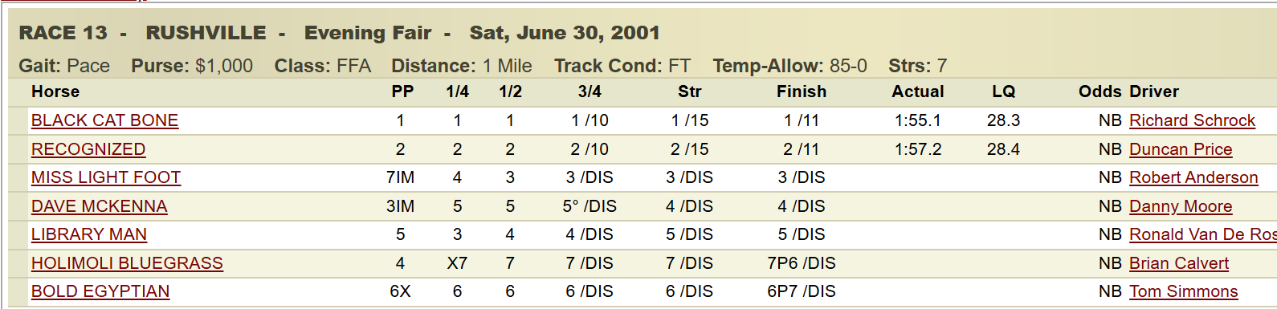View Tom Simmons's driver page
Image resolution: width=1277 pixels, height=309 pixels.
point(1184,291)
